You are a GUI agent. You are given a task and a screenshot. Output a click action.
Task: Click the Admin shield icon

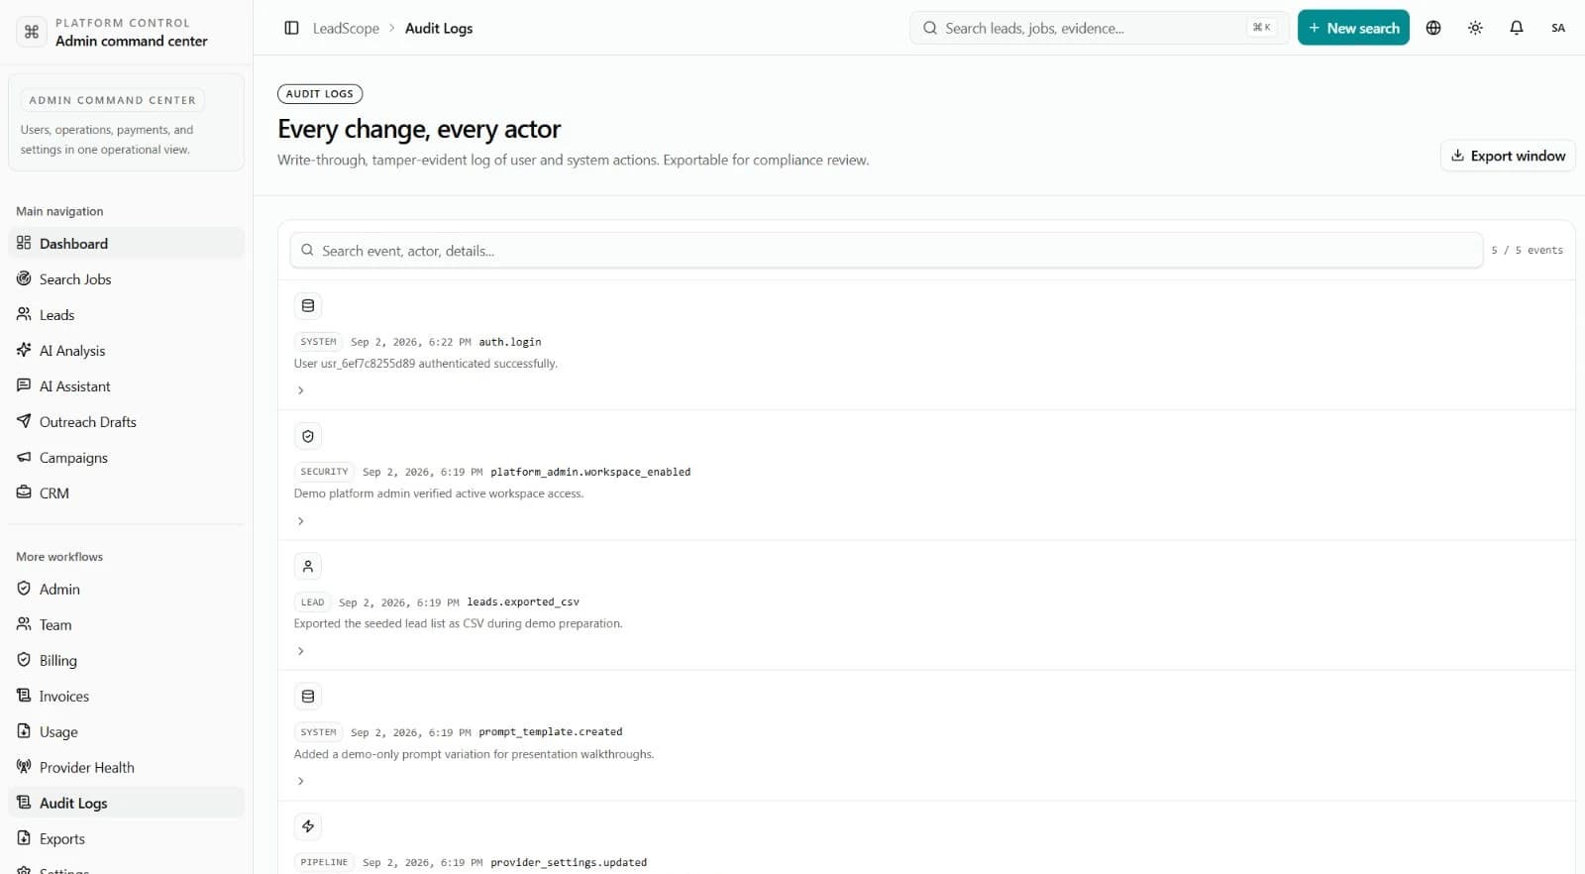[x=24, y=589]
